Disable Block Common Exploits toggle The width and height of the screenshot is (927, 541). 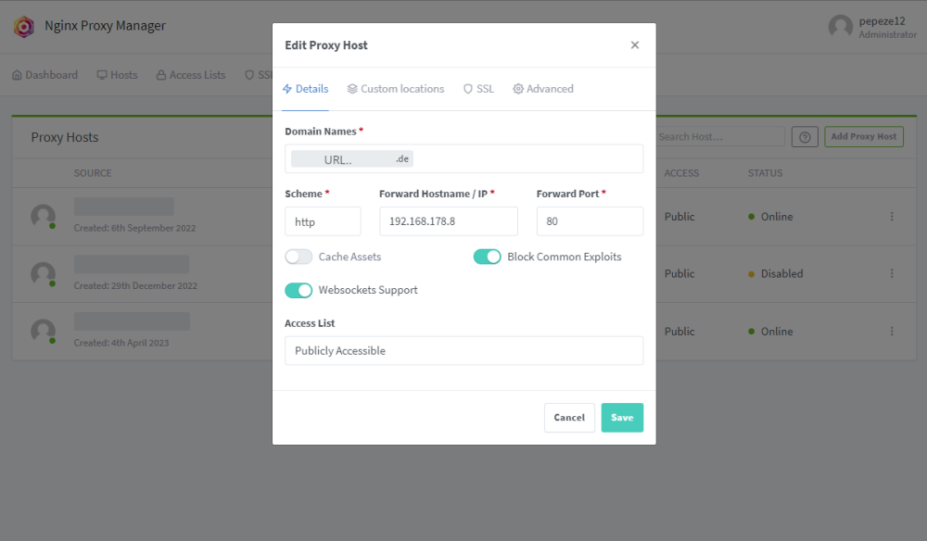(x=488, y=257)
